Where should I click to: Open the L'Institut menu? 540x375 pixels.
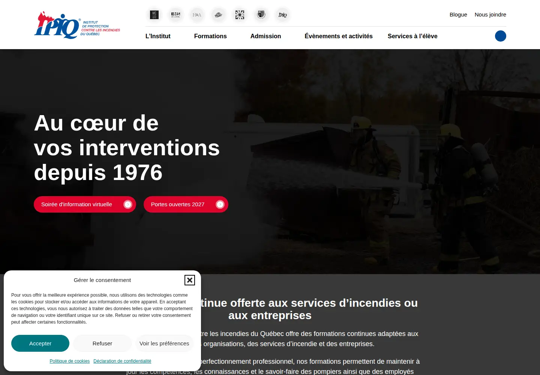[x=158, y=36]
